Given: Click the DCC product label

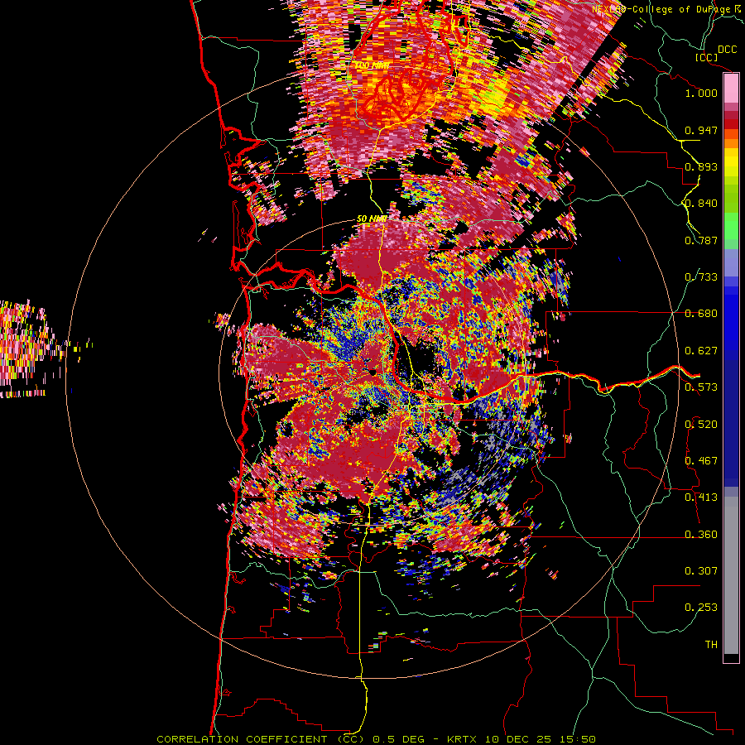Looking at the screenshot, I should click(728, 50).
